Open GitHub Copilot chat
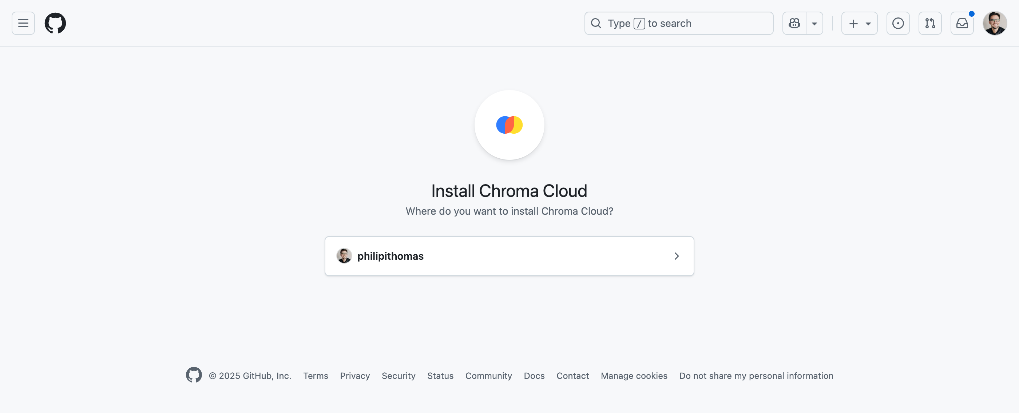 click(794, 23)
